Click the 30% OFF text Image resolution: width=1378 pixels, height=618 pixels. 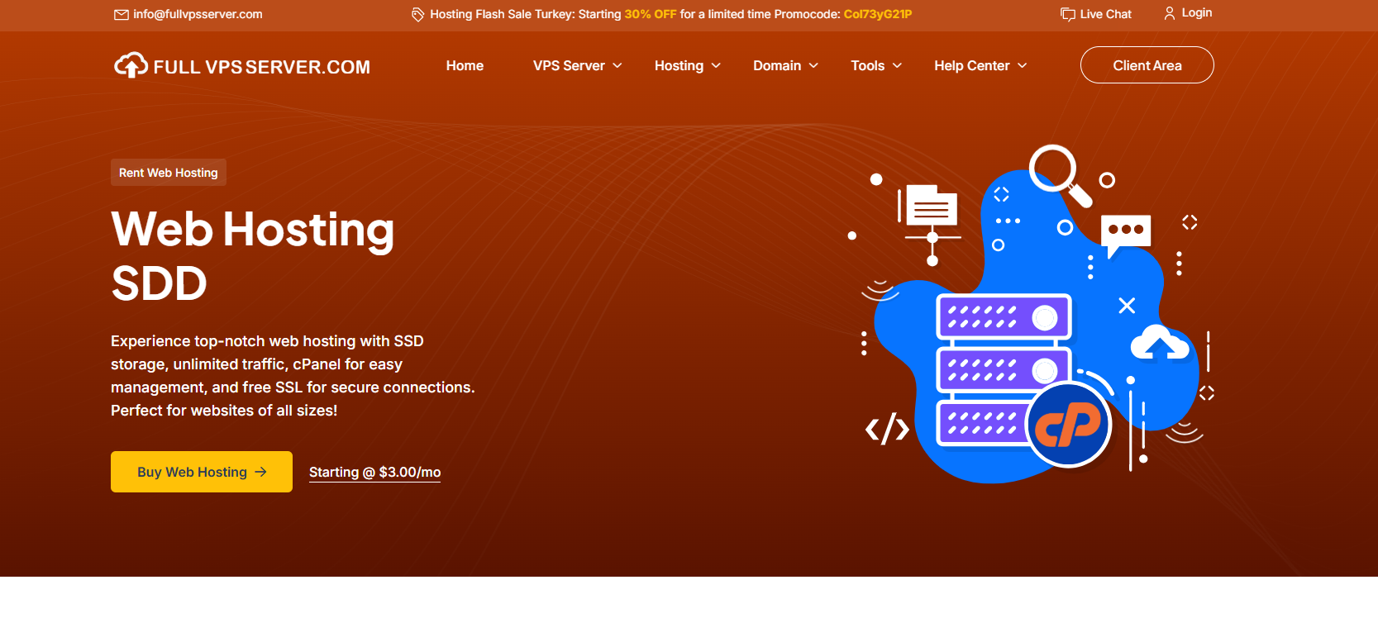651,14
